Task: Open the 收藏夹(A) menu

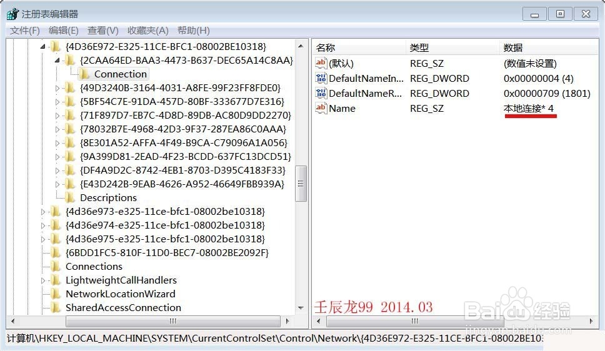Action: tap(147, 31)
